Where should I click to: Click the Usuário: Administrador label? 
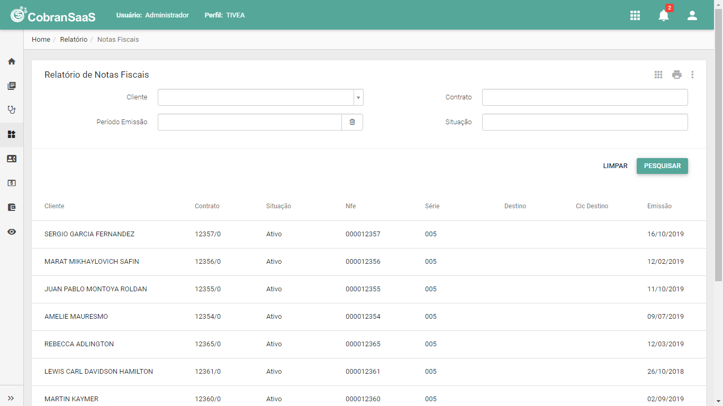152,15
